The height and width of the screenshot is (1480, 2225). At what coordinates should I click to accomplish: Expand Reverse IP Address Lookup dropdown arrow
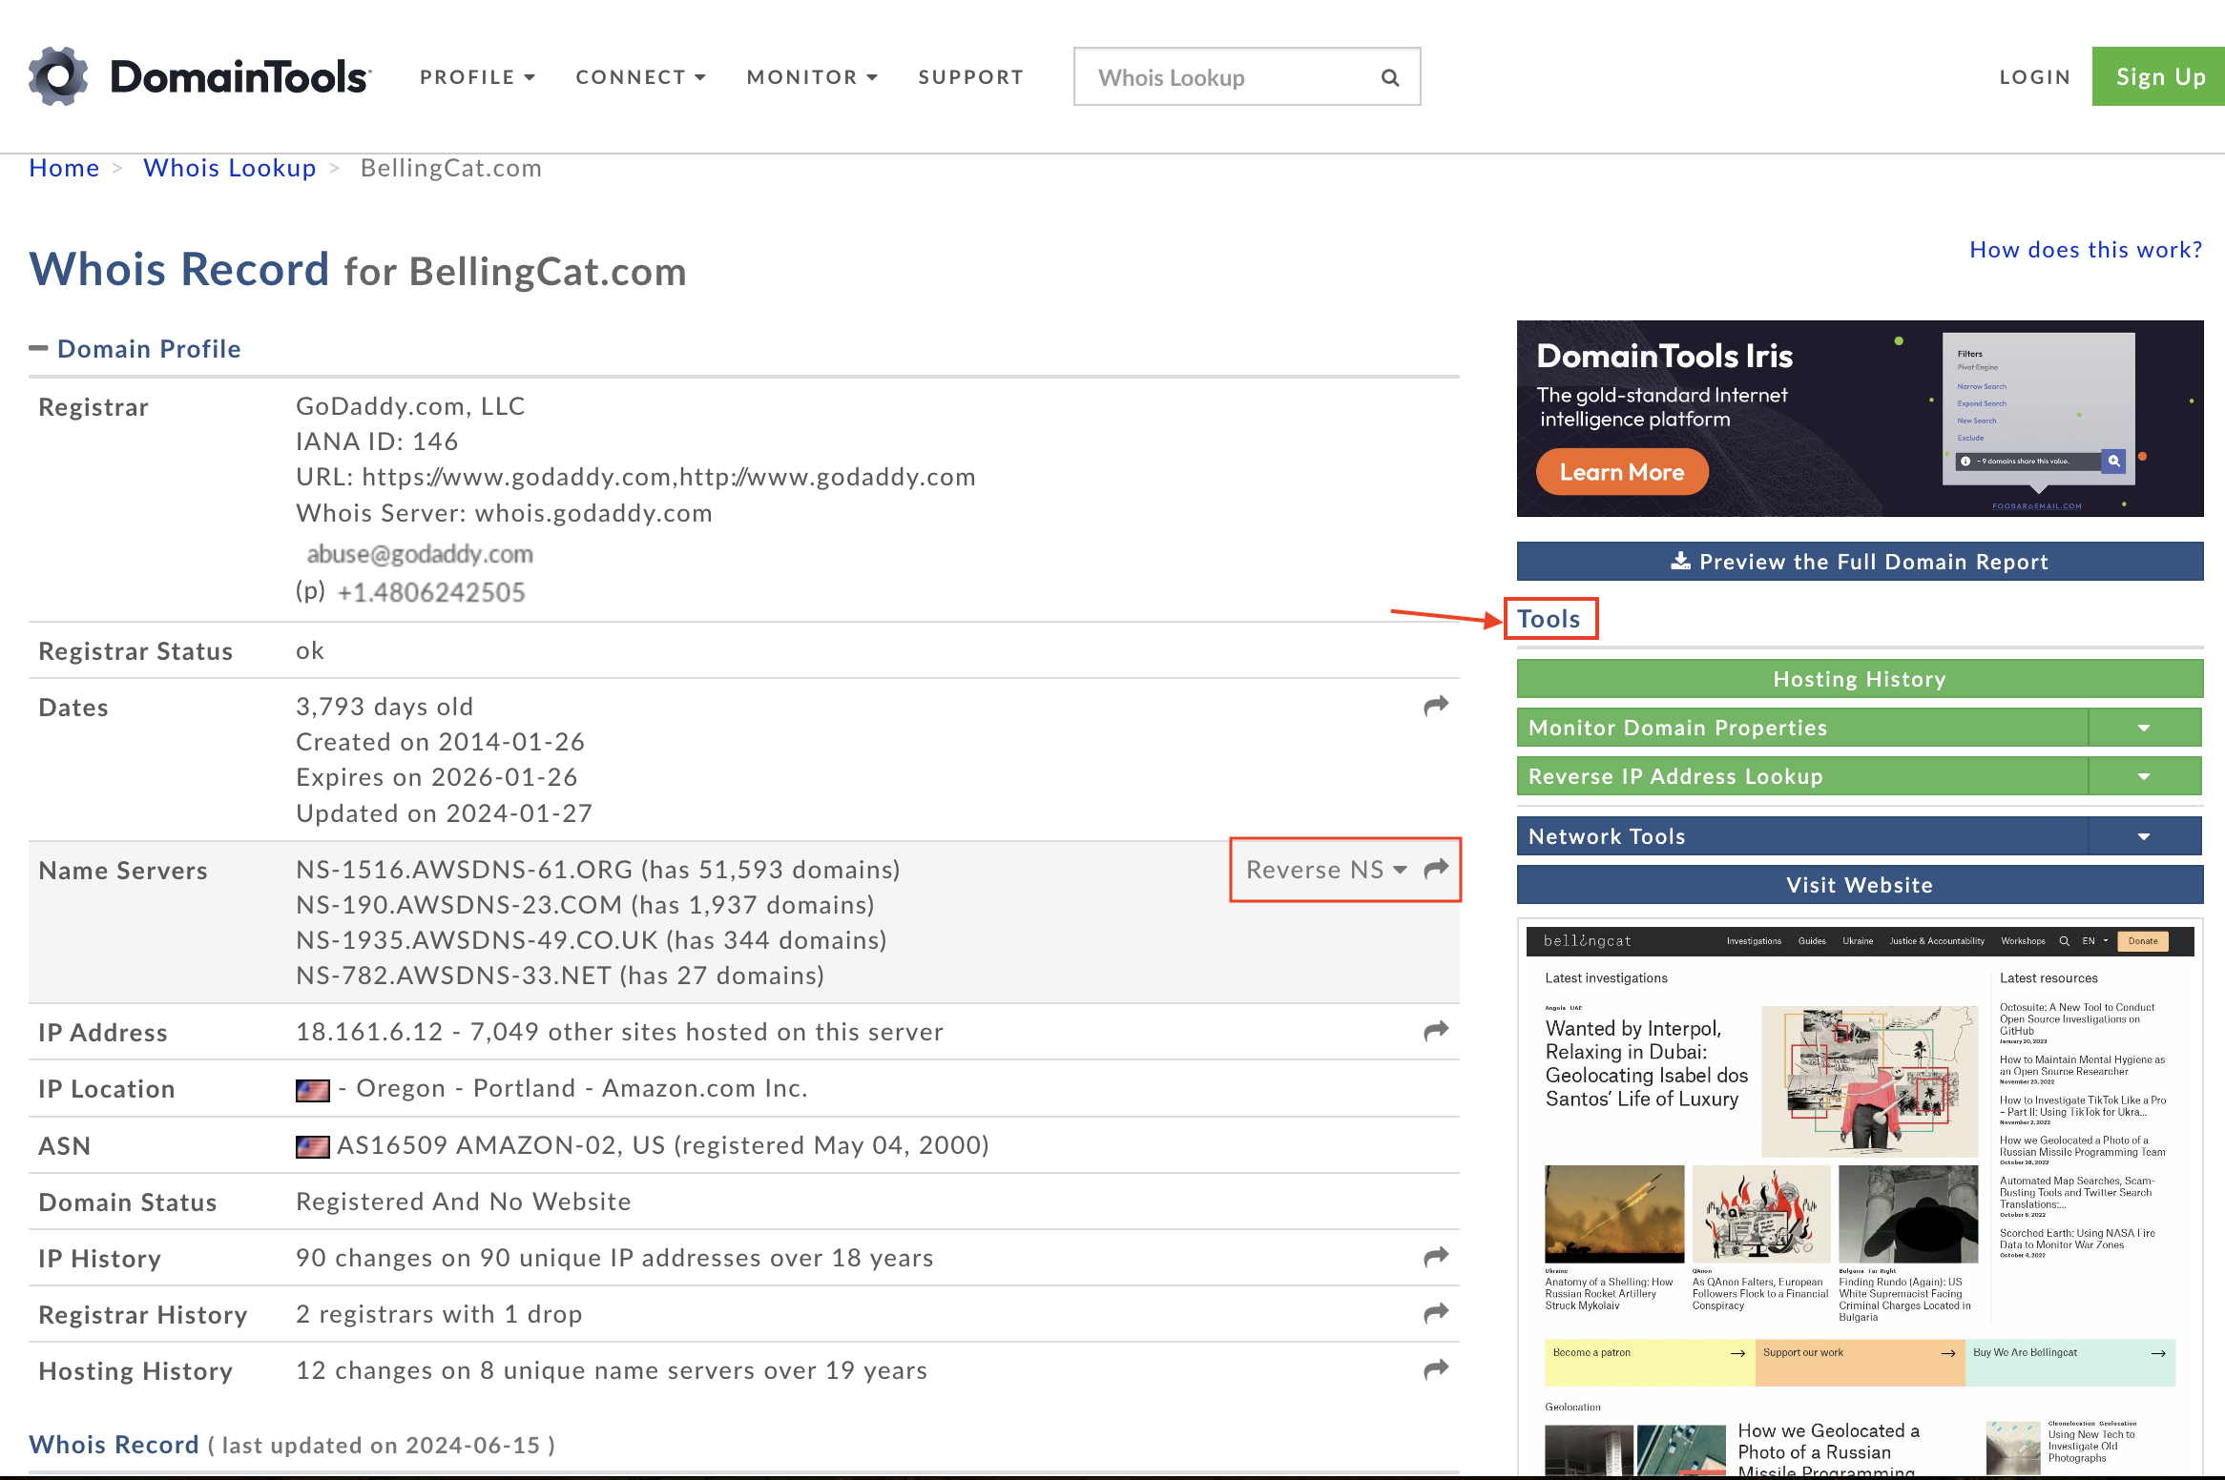click(x=2144, y=776)
